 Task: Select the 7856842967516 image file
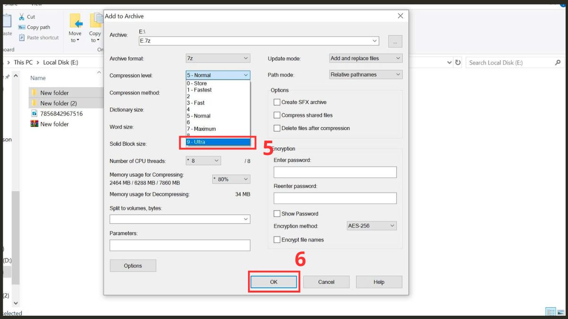tap(57, 113)
